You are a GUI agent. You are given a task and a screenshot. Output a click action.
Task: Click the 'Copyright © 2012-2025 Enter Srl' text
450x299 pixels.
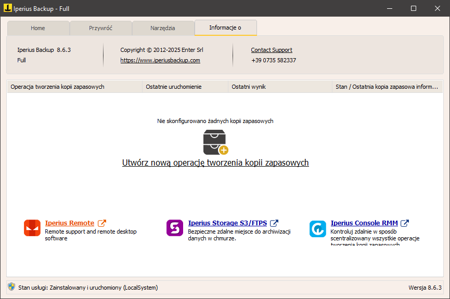[162, 50]
